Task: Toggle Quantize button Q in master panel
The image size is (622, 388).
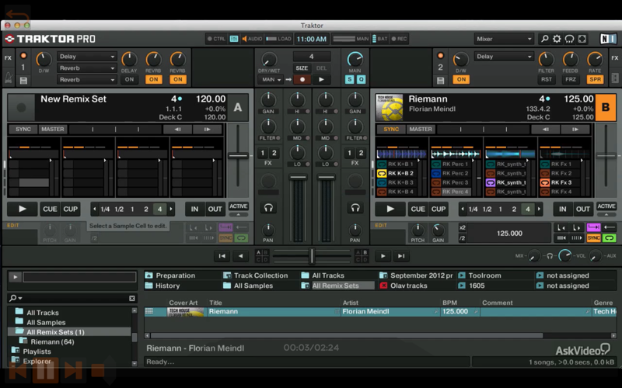Action: pos(361,80)
